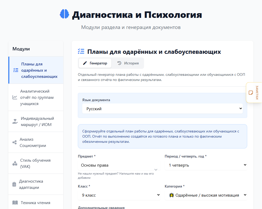This screenshot has width=262, height=209.
Task: Open the Категория dropdown showing Одарённые
Action: 206,195
